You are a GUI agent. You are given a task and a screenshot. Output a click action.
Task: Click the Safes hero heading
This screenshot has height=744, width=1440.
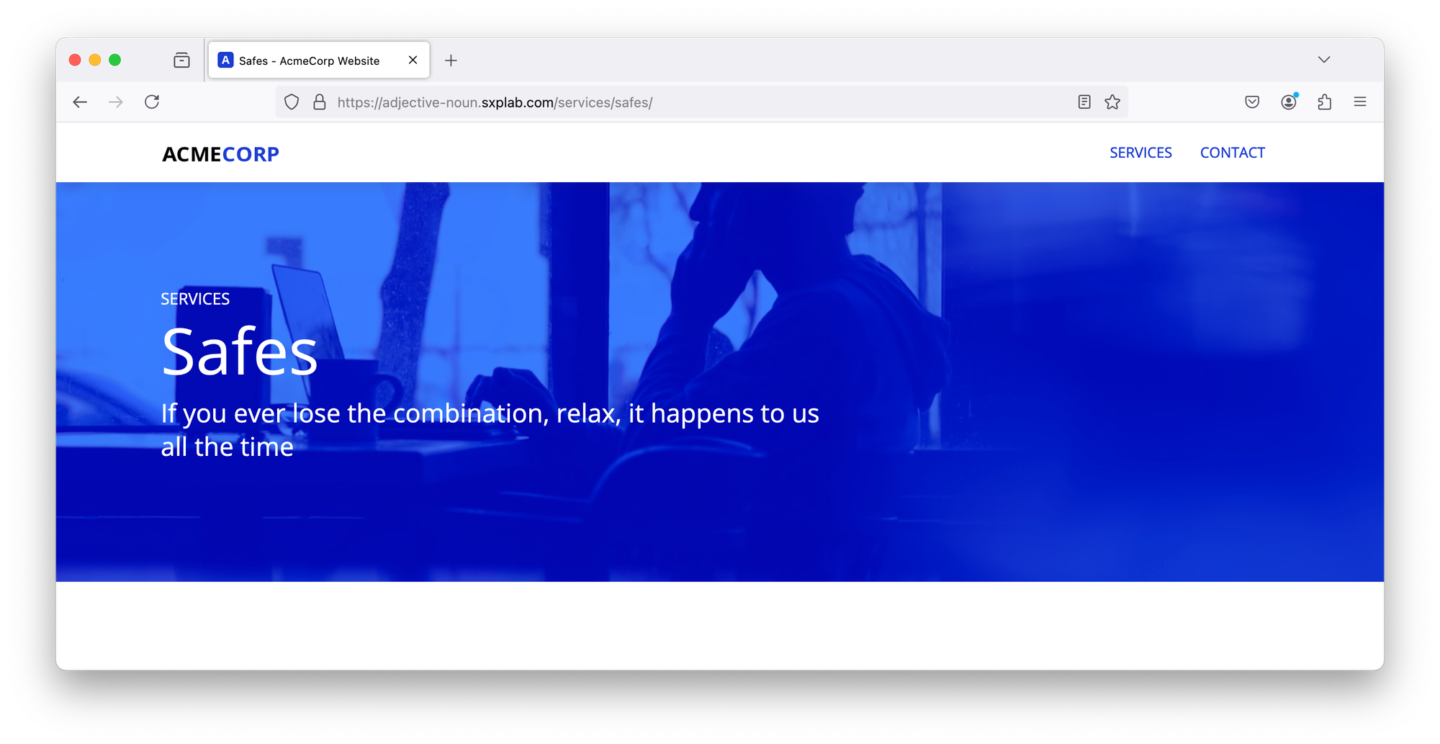[240, 351]
